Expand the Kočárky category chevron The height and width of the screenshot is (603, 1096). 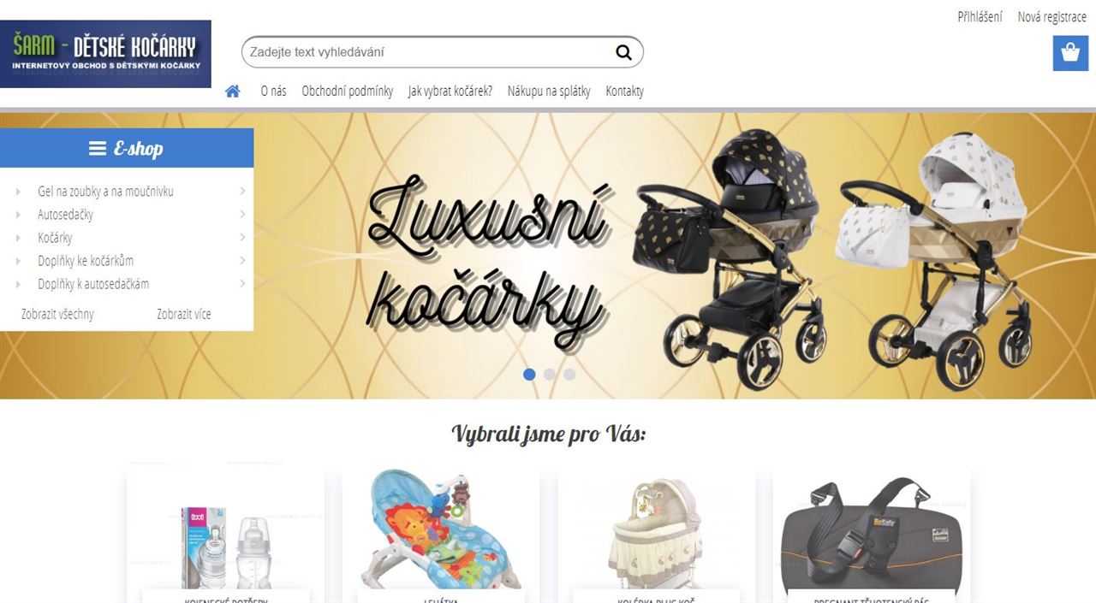tap(242, 238)
